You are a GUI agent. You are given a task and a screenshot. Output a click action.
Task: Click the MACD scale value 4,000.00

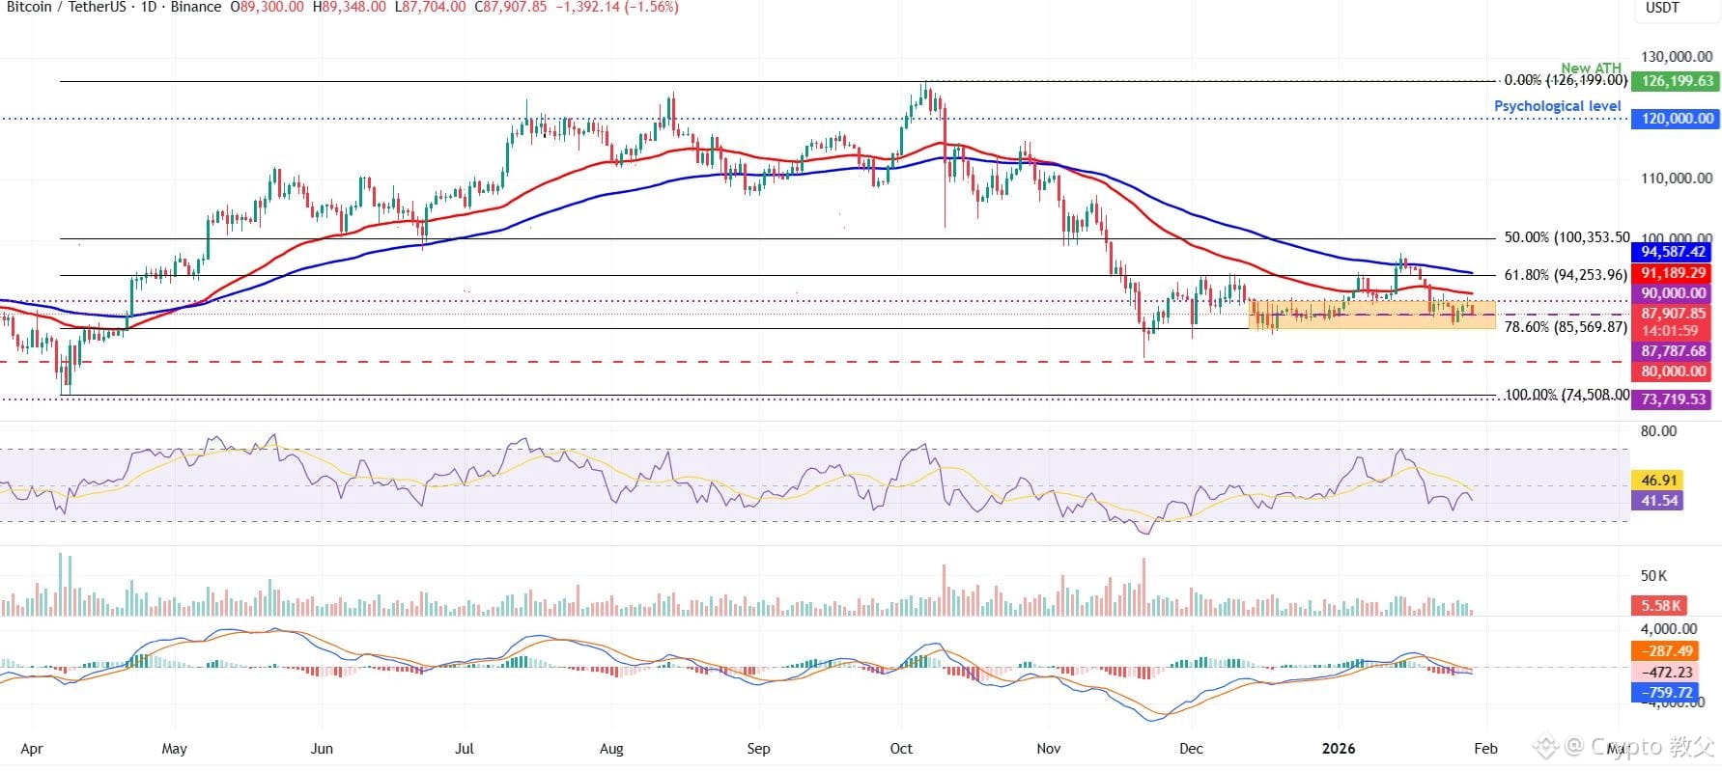(1669, 629)
